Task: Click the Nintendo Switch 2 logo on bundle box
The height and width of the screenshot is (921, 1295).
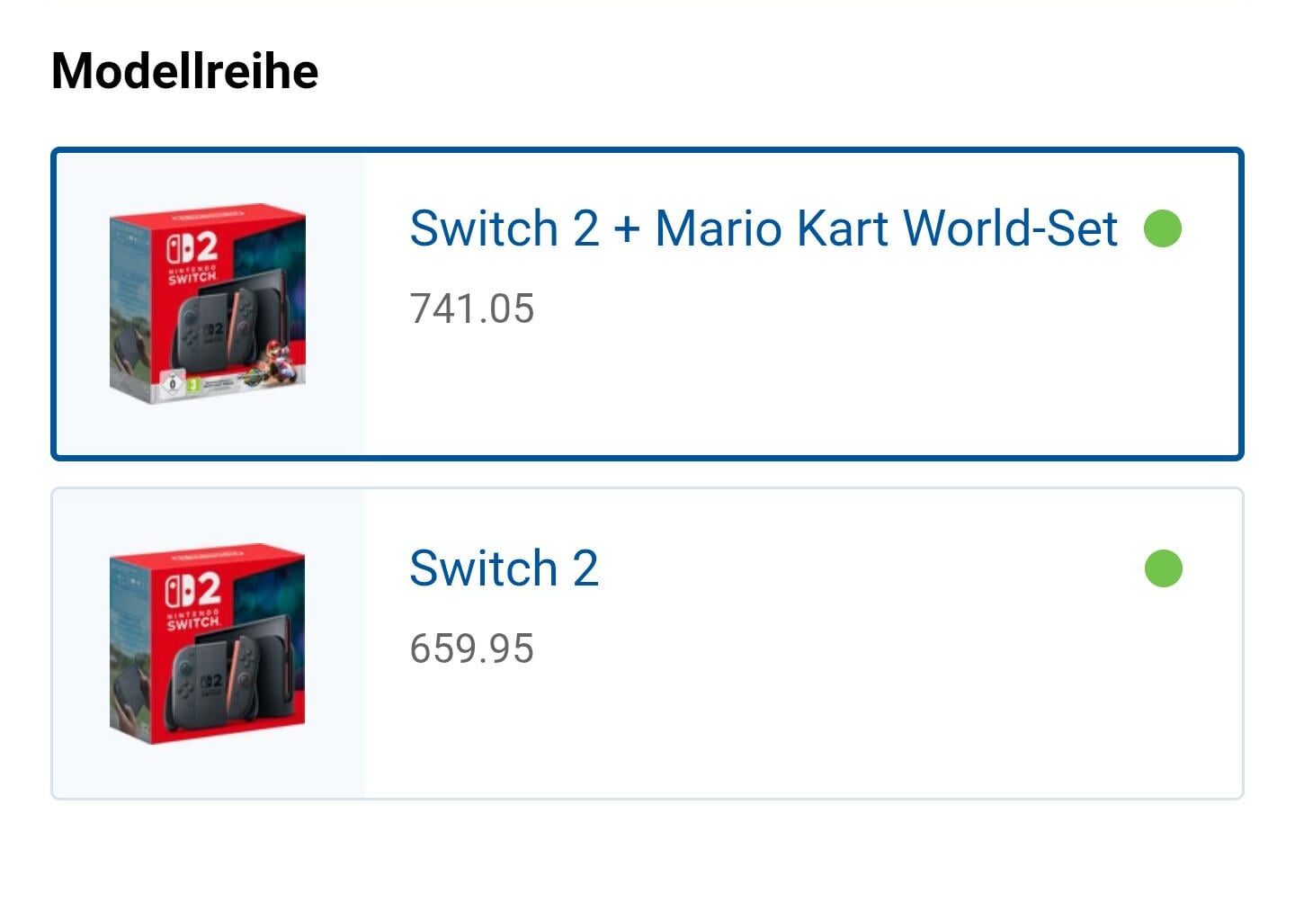Action: (x=192, y=256)
